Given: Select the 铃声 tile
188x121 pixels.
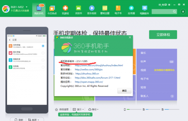Looking at the screenshot, I should (157, 62).
